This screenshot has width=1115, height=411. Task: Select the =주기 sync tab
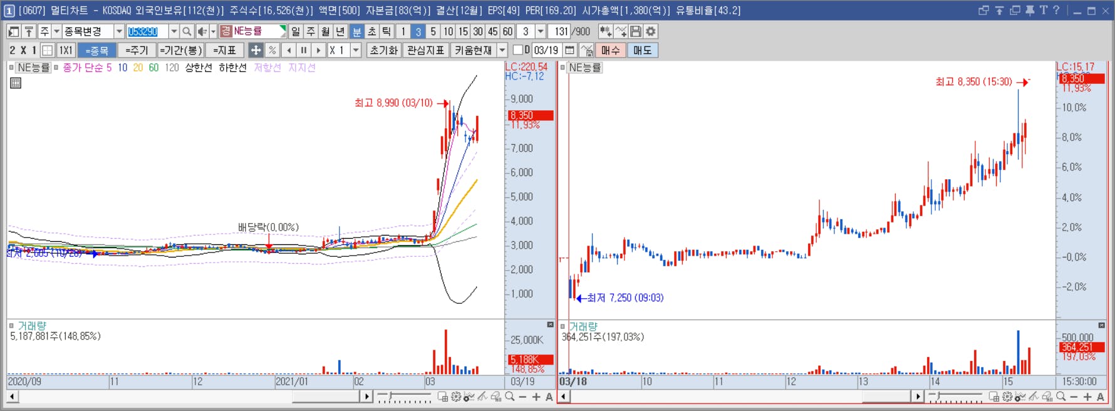pyautogui.click(x=137, y=50)
